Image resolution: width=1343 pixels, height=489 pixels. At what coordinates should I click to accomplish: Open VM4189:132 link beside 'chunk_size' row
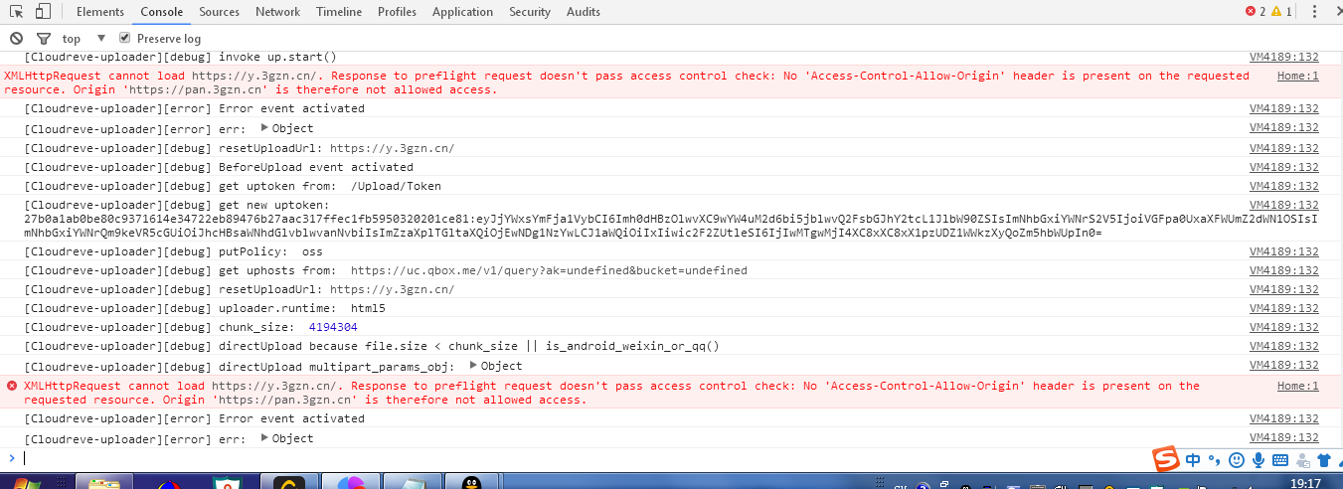[1283, 327]
